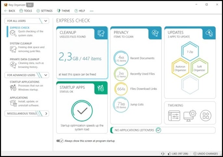
Task: Click the STARTUP APPS card title
Action: click(72, 88)
